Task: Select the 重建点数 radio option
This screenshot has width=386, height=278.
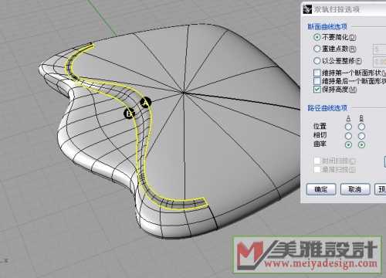Action: pos(317,49)
